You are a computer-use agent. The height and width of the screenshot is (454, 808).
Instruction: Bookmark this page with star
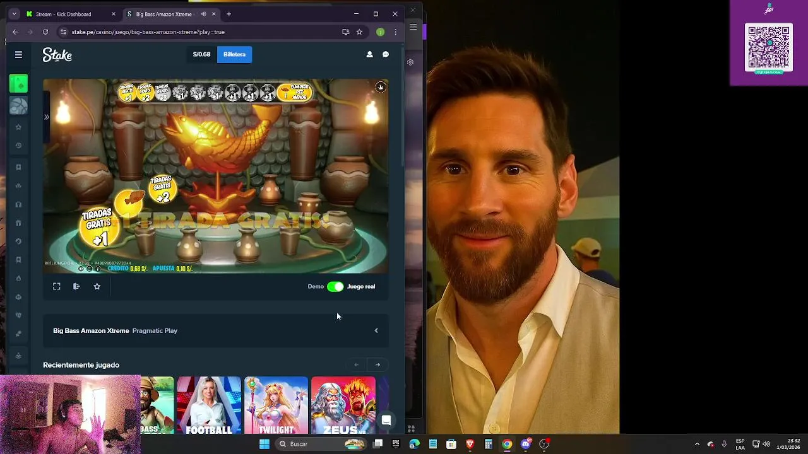click(x=359, y=32)
